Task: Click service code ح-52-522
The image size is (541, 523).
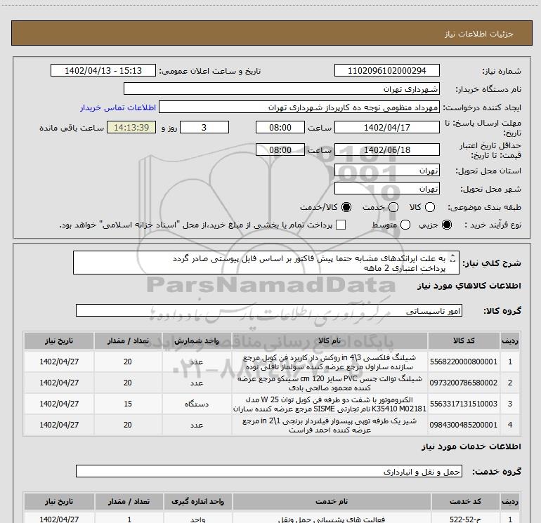Action: [466, 519]
